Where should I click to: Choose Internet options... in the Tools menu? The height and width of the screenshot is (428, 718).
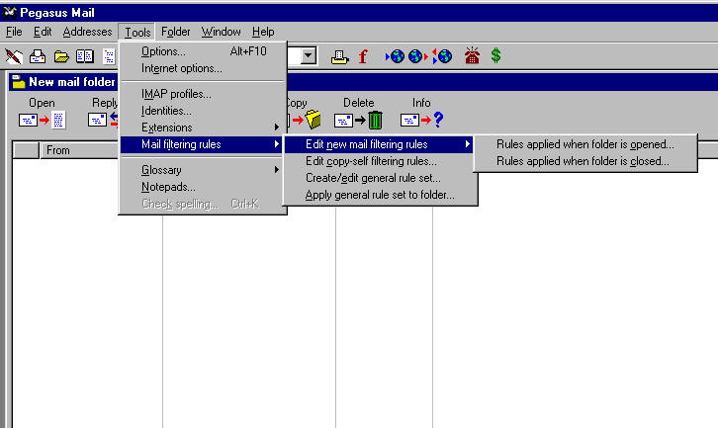point(203,68)
